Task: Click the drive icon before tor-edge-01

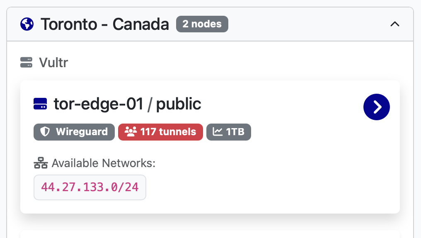Action: click(40, 104)
